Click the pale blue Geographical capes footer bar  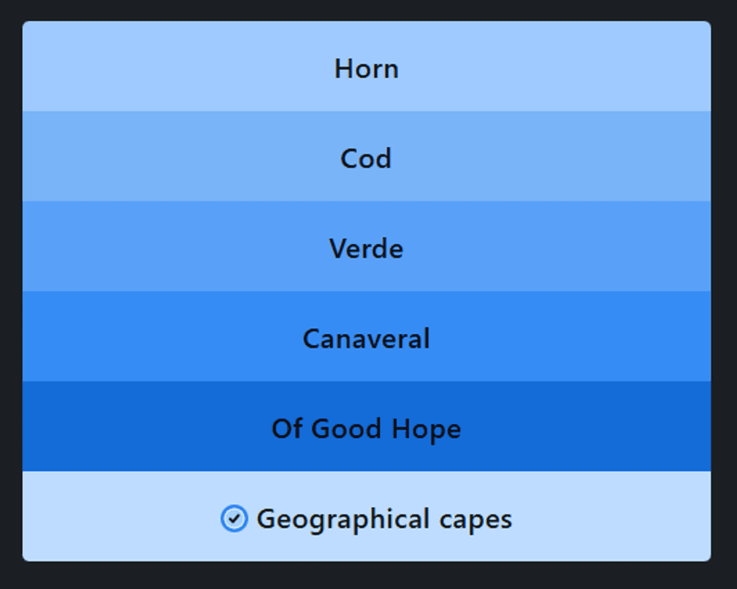pyautogui.click(x=367, y=516)
